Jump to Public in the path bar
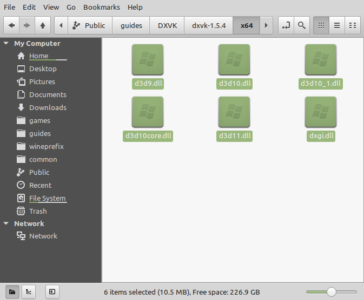 pyautogui.click(x=90, y=25)
